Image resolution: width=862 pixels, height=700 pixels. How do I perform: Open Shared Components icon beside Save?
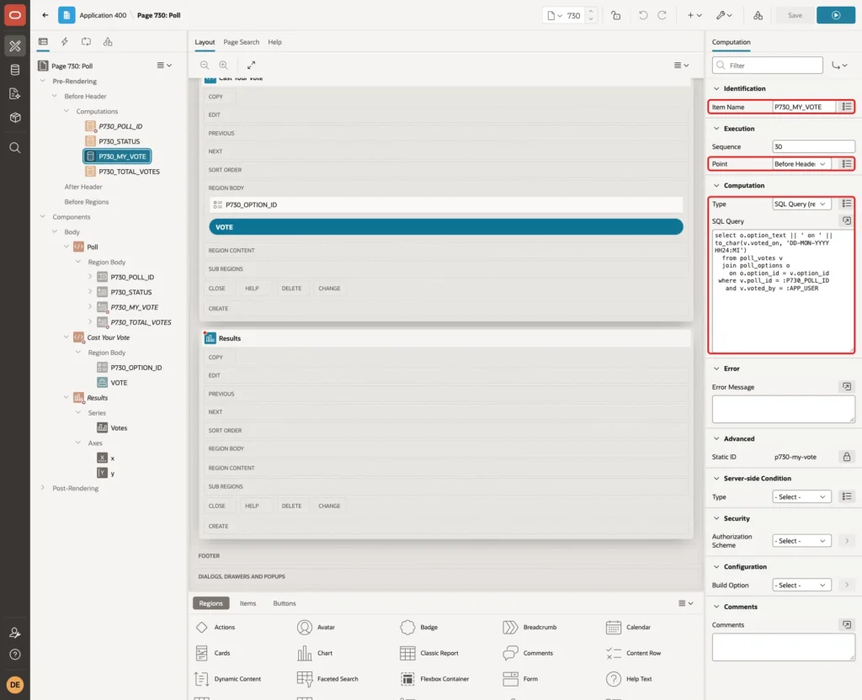click(758, 15)
